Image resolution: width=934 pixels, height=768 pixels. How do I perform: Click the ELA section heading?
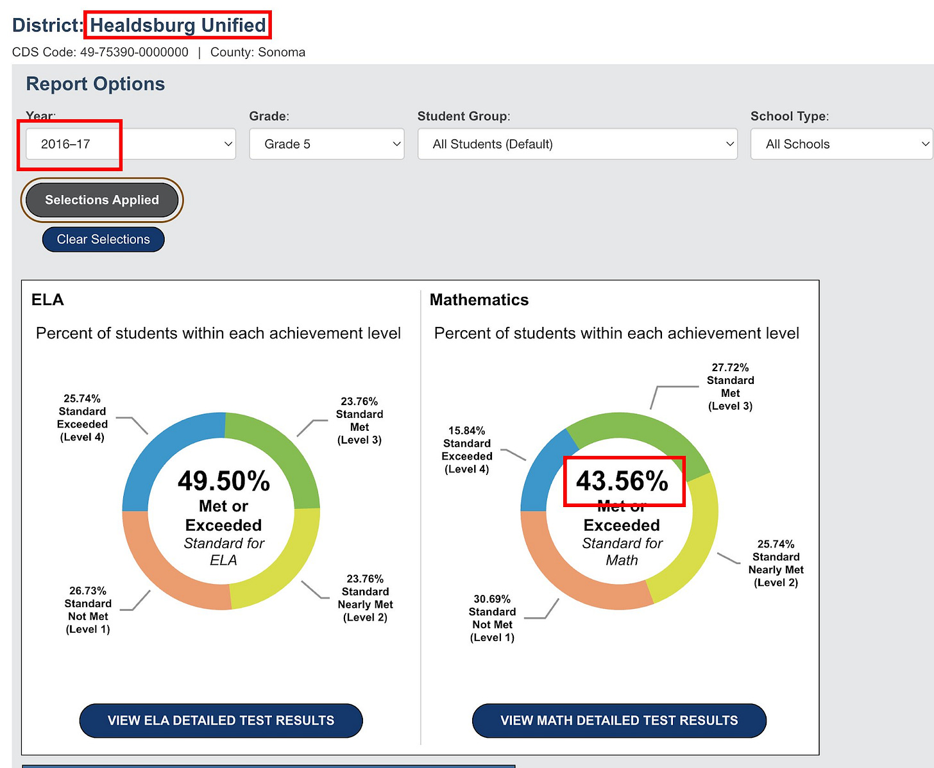[x=47, y=300]
